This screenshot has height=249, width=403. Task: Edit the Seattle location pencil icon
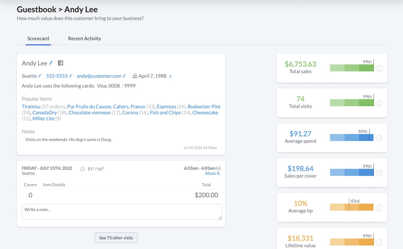(x=40, y=76)
